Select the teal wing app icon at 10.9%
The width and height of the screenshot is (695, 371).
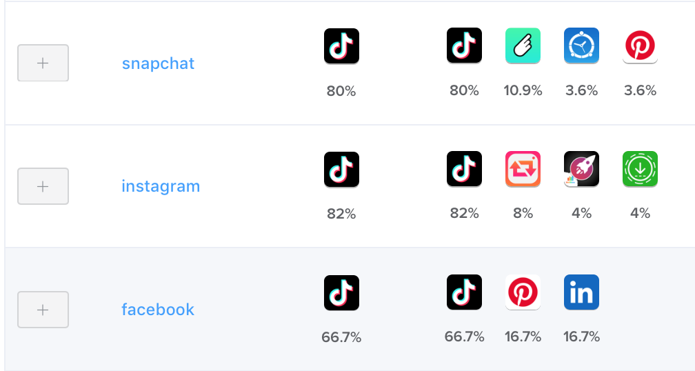point(523,46)
